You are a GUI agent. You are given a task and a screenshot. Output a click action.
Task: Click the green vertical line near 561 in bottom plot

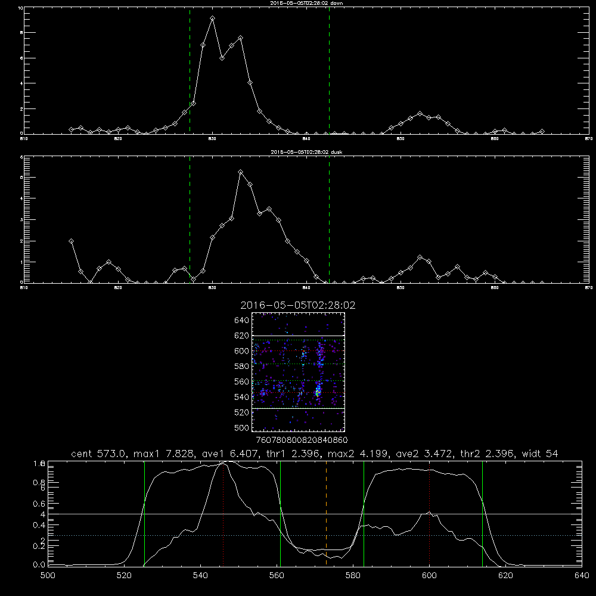point(281,513)
